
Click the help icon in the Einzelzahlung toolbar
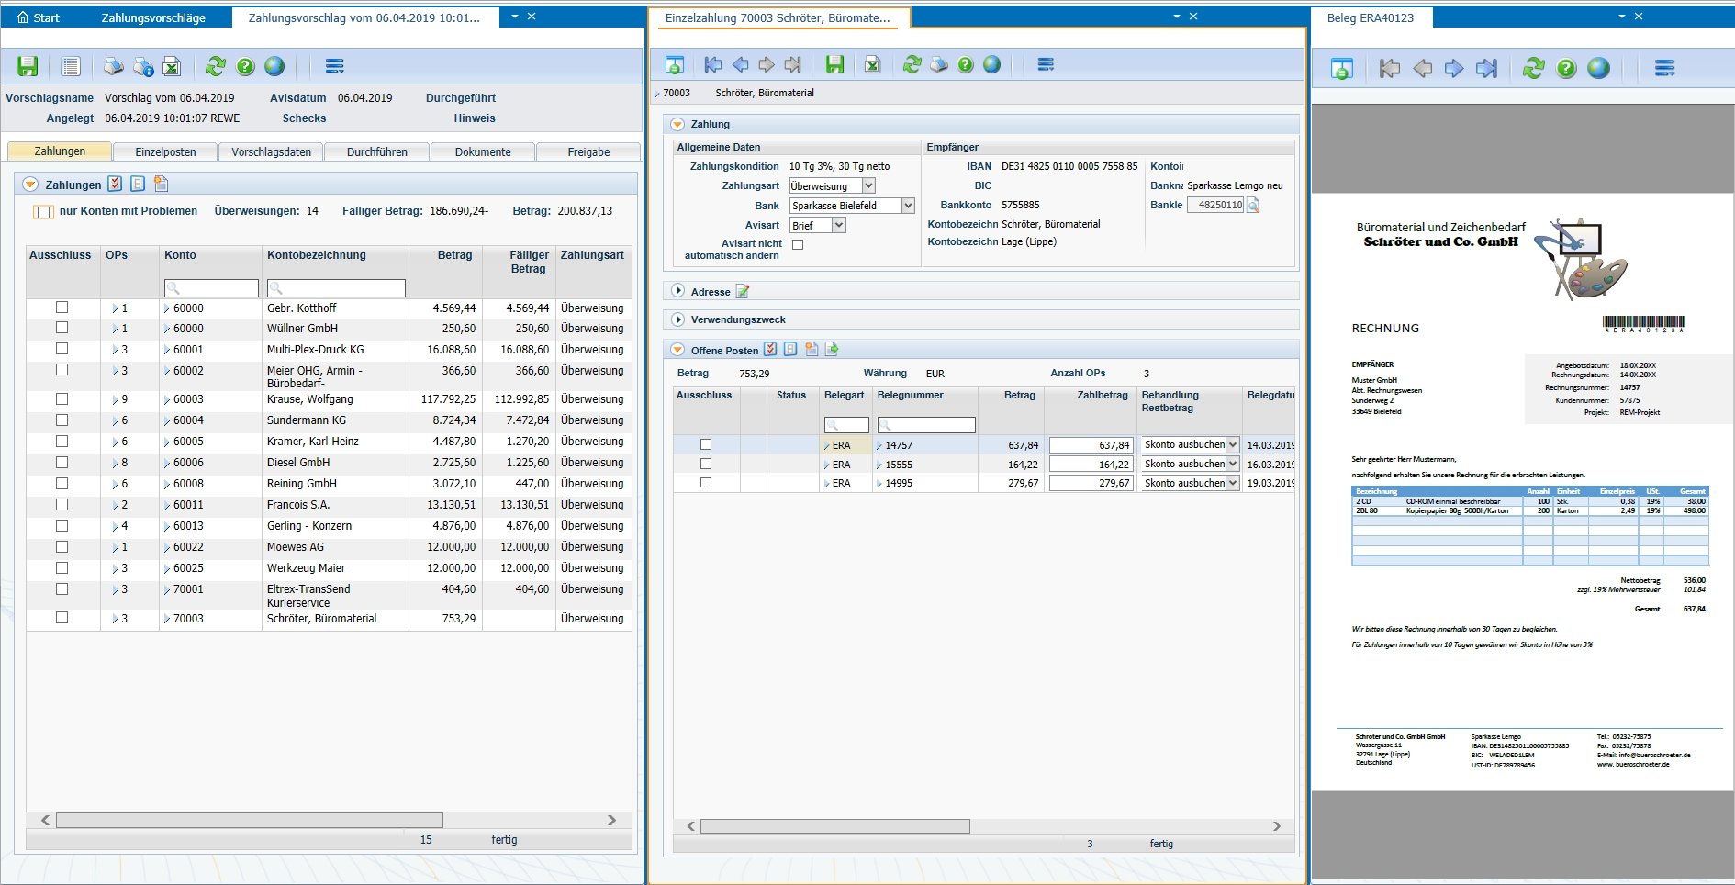[x=965, y=64]
